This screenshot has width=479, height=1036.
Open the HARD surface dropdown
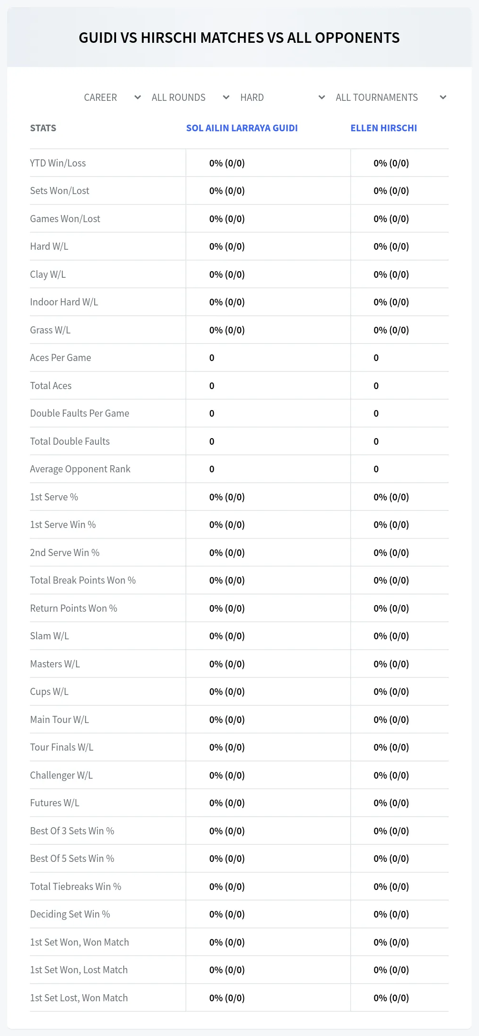[283, 98]
